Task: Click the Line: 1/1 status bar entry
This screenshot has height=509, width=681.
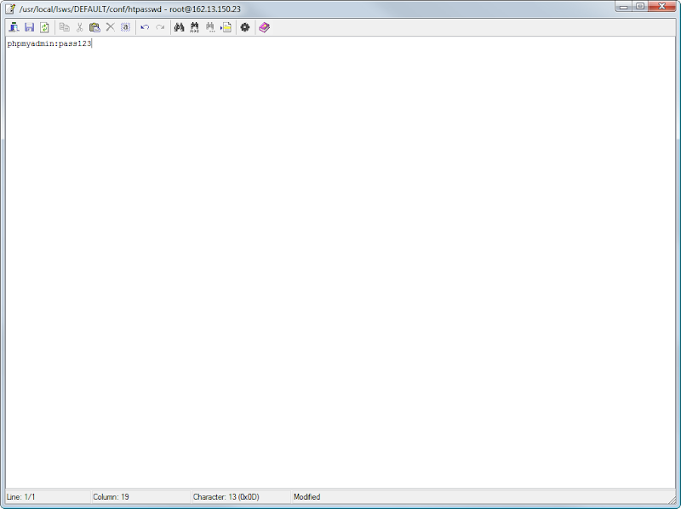Action: click(20, 497)
